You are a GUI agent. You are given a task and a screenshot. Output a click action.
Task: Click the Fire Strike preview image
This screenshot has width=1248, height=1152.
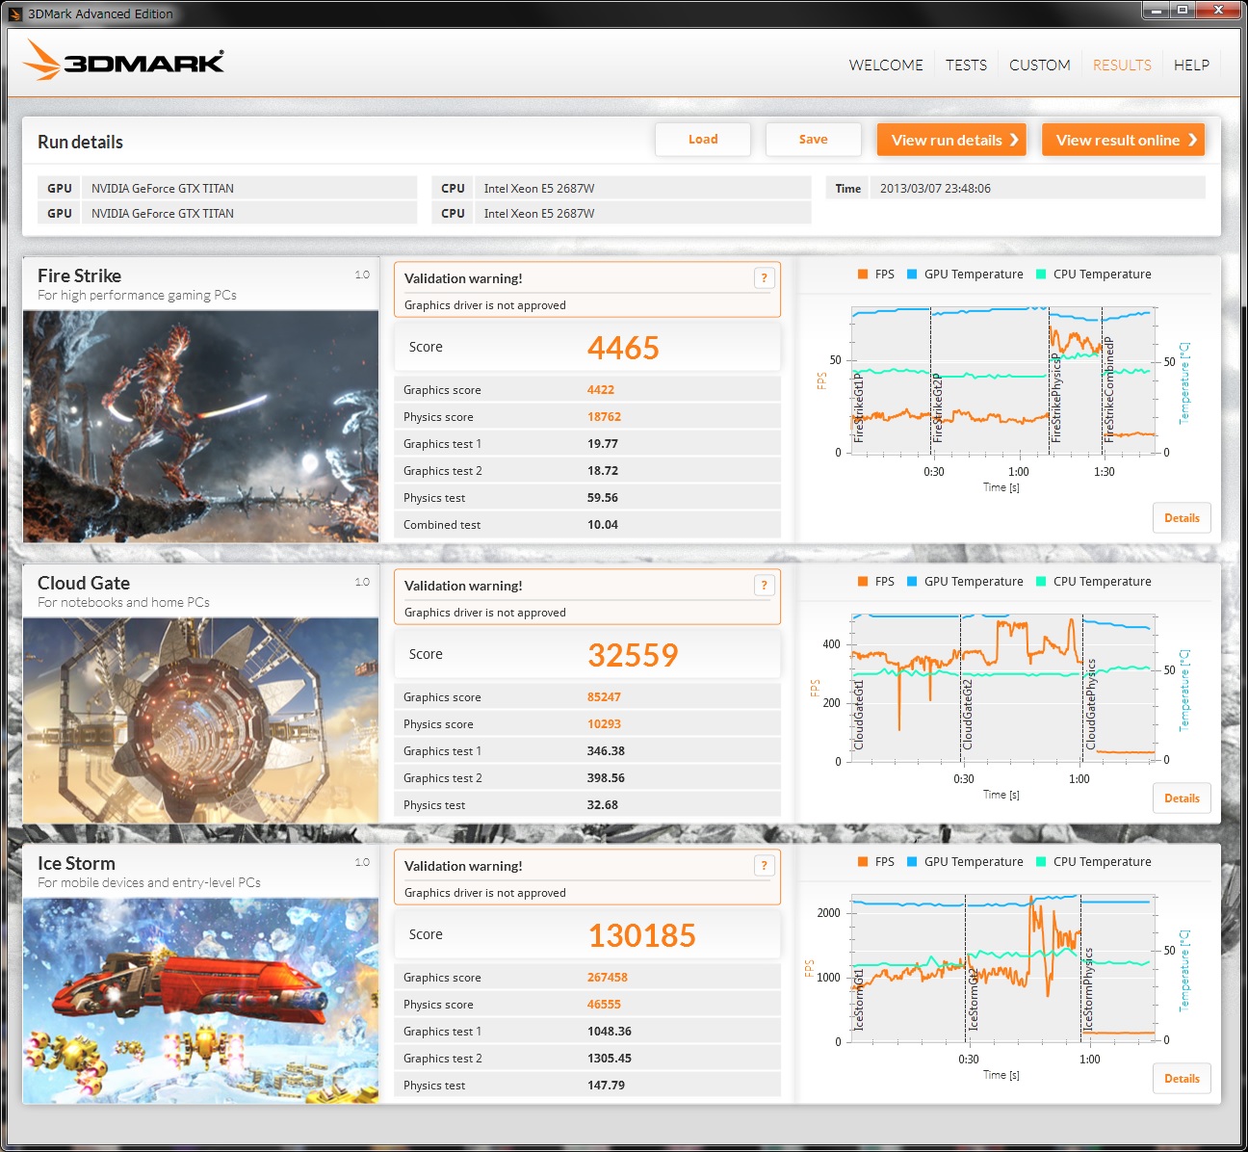(x=200, y=427)
